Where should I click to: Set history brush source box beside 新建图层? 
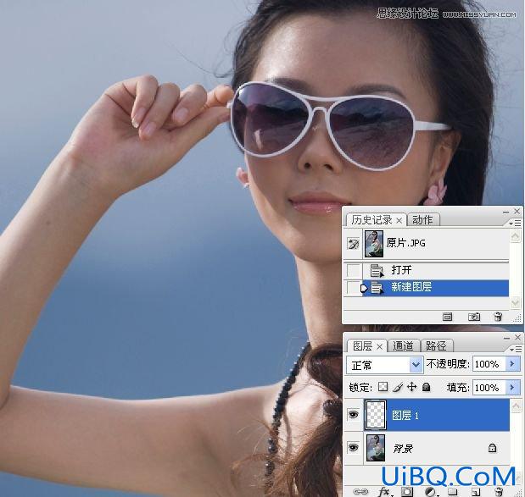(353, 288)
